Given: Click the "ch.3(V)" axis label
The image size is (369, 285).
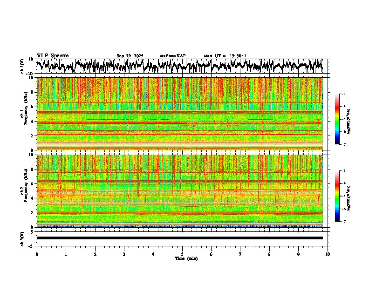Looking at the screenshot, I should [x=22, y=239].
